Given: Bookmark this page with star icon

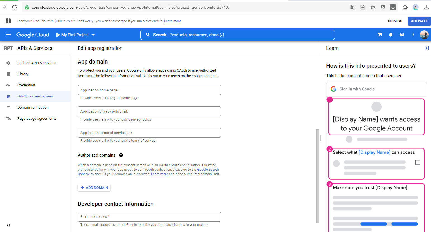Looking at the screenshot, I should pos(373,7).
